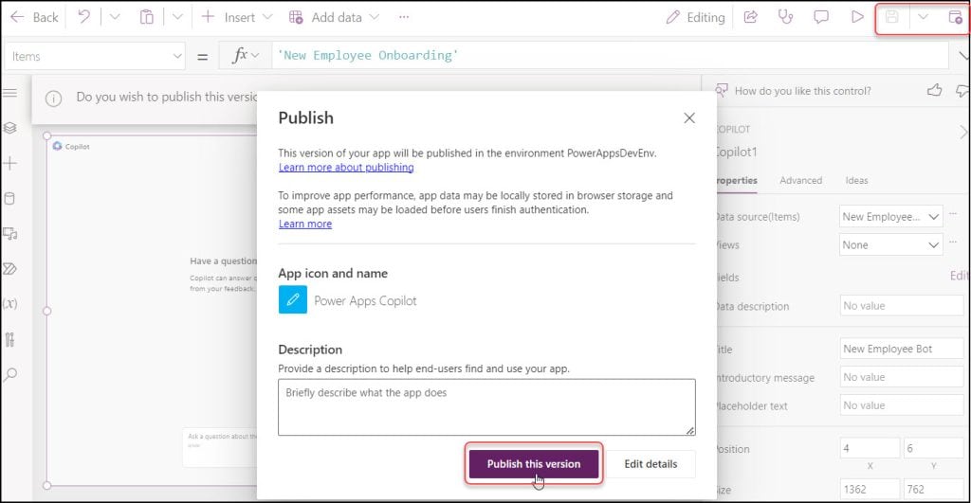This screenshot has width=971, height=503.
Task: Open the Media icon in sidebar
Action: (x=9, y=234)
